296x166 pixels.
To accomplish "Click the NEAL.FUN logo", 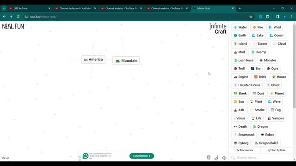I will pos(13,27).
